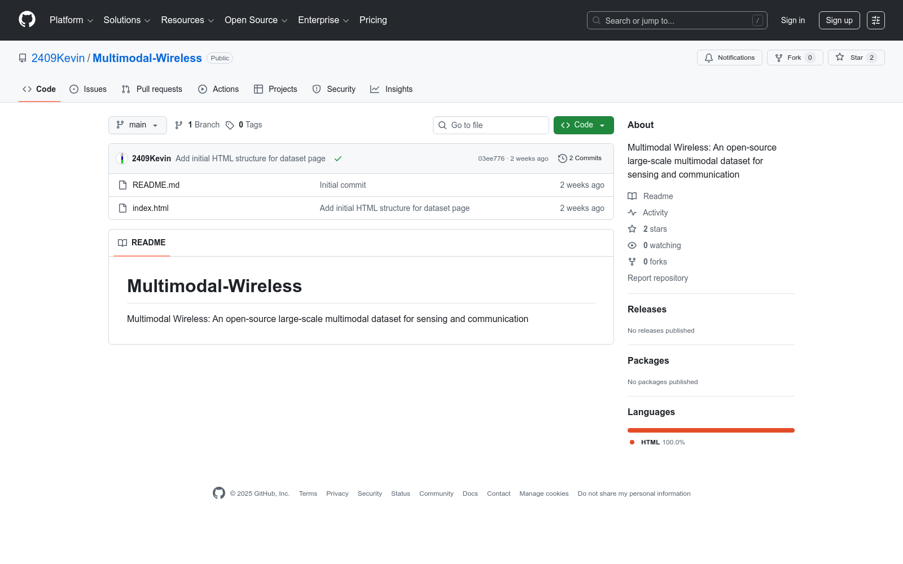Viewport: 903px width, 564px height.
Task: Click the star icon beside 2 stars
Action: pyautogui.click(x=632, y=229)
